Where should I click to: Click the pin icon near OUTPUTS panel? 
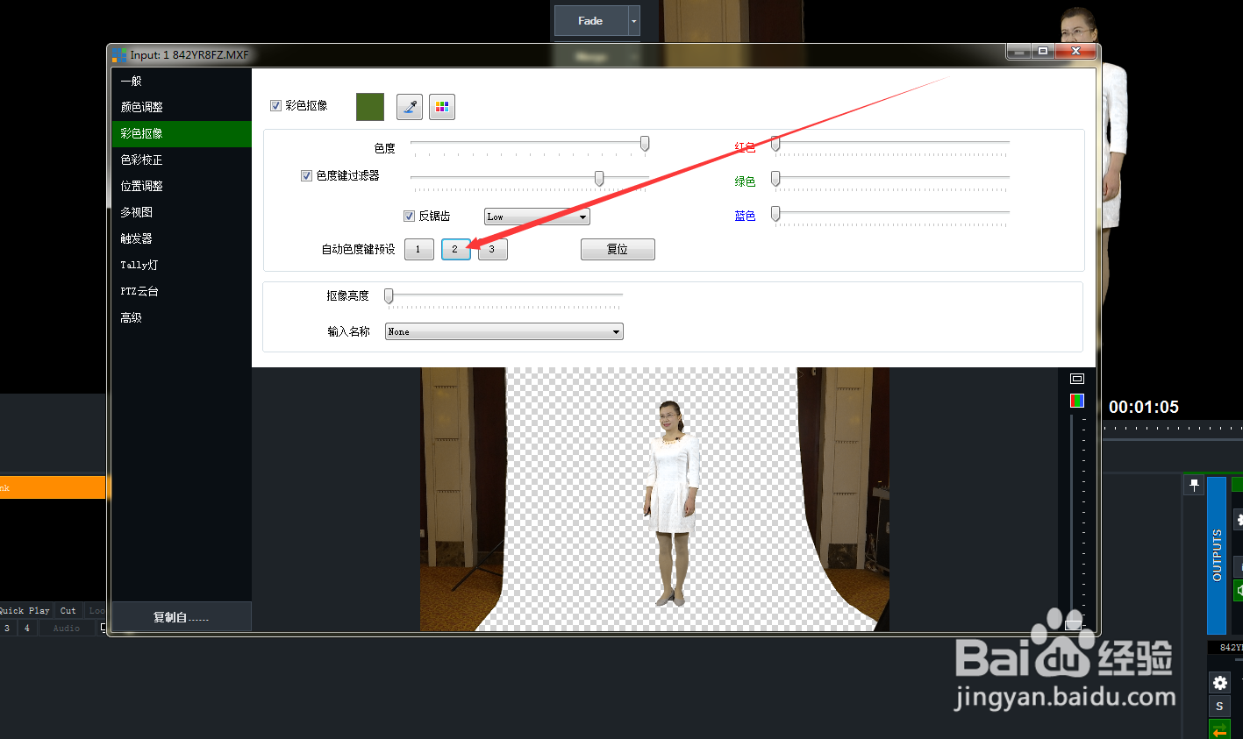1194,483
